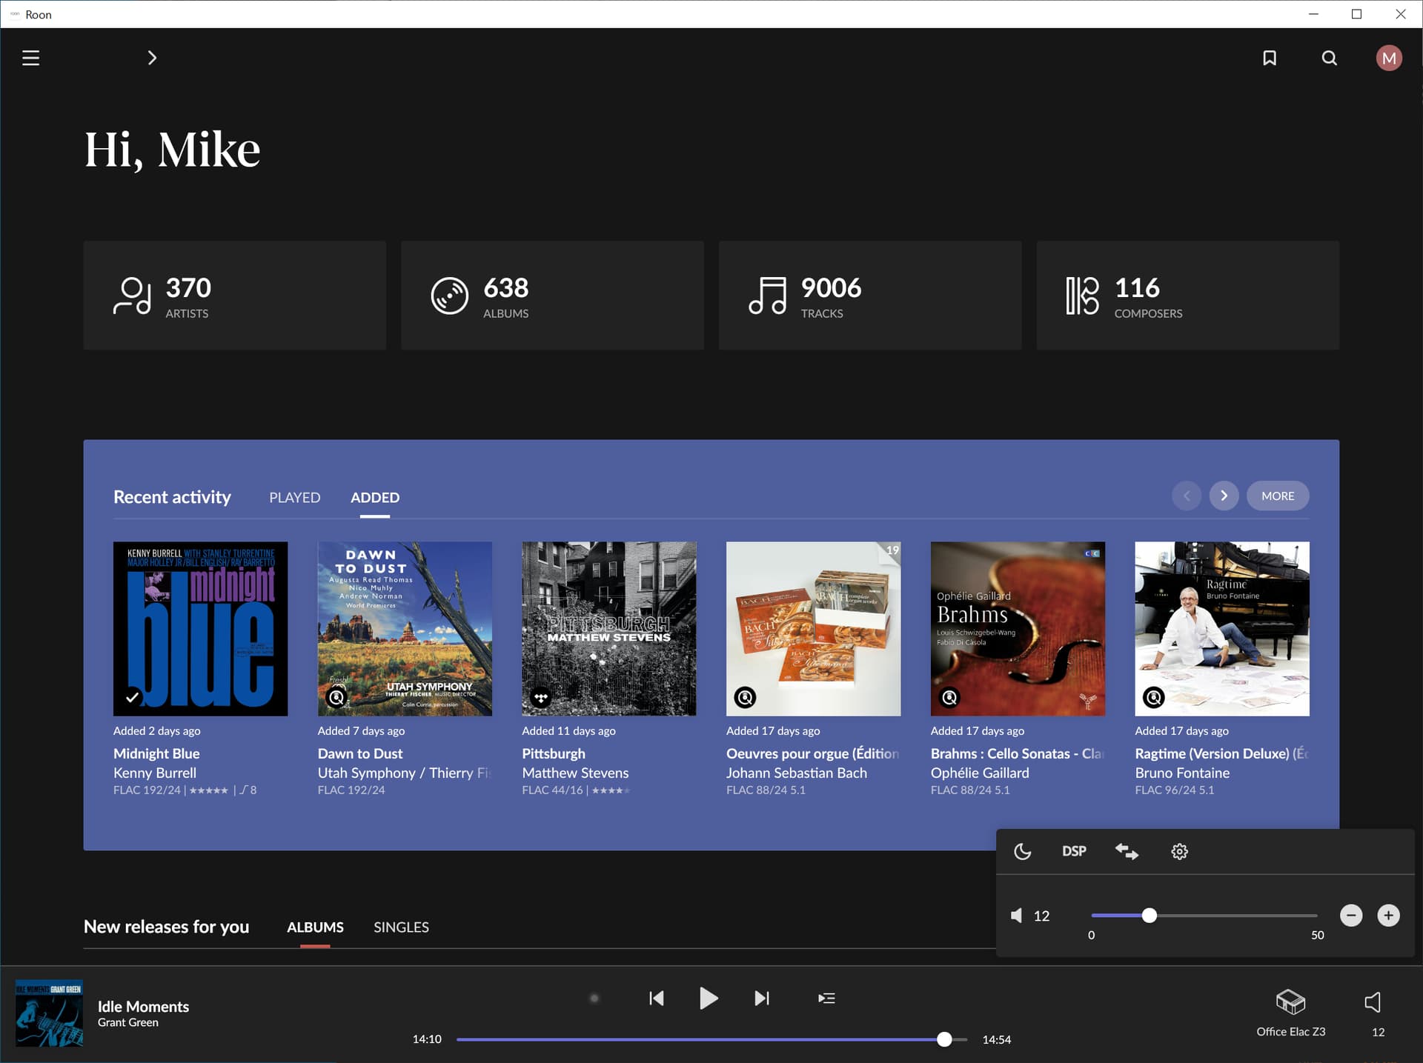
Task: Open artist Johann Sebastian Bach
Action: 797,773
